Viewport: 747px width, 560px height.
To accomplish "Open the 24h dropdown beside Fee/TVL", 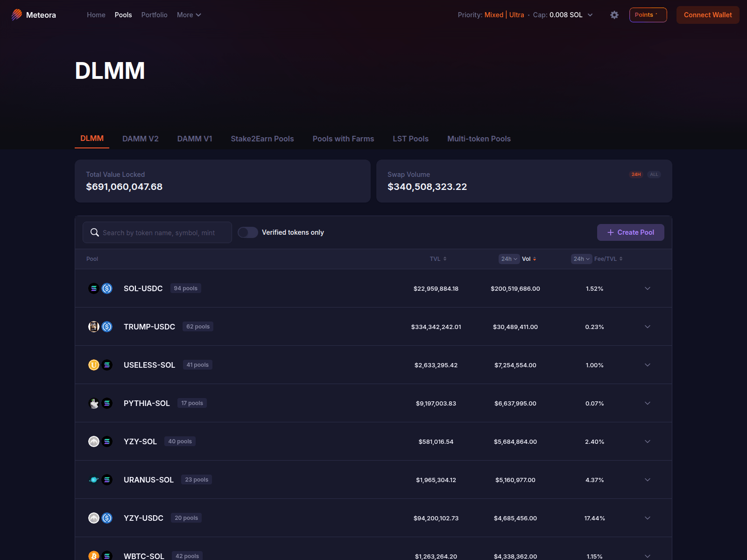I will (x=581, y=259).
